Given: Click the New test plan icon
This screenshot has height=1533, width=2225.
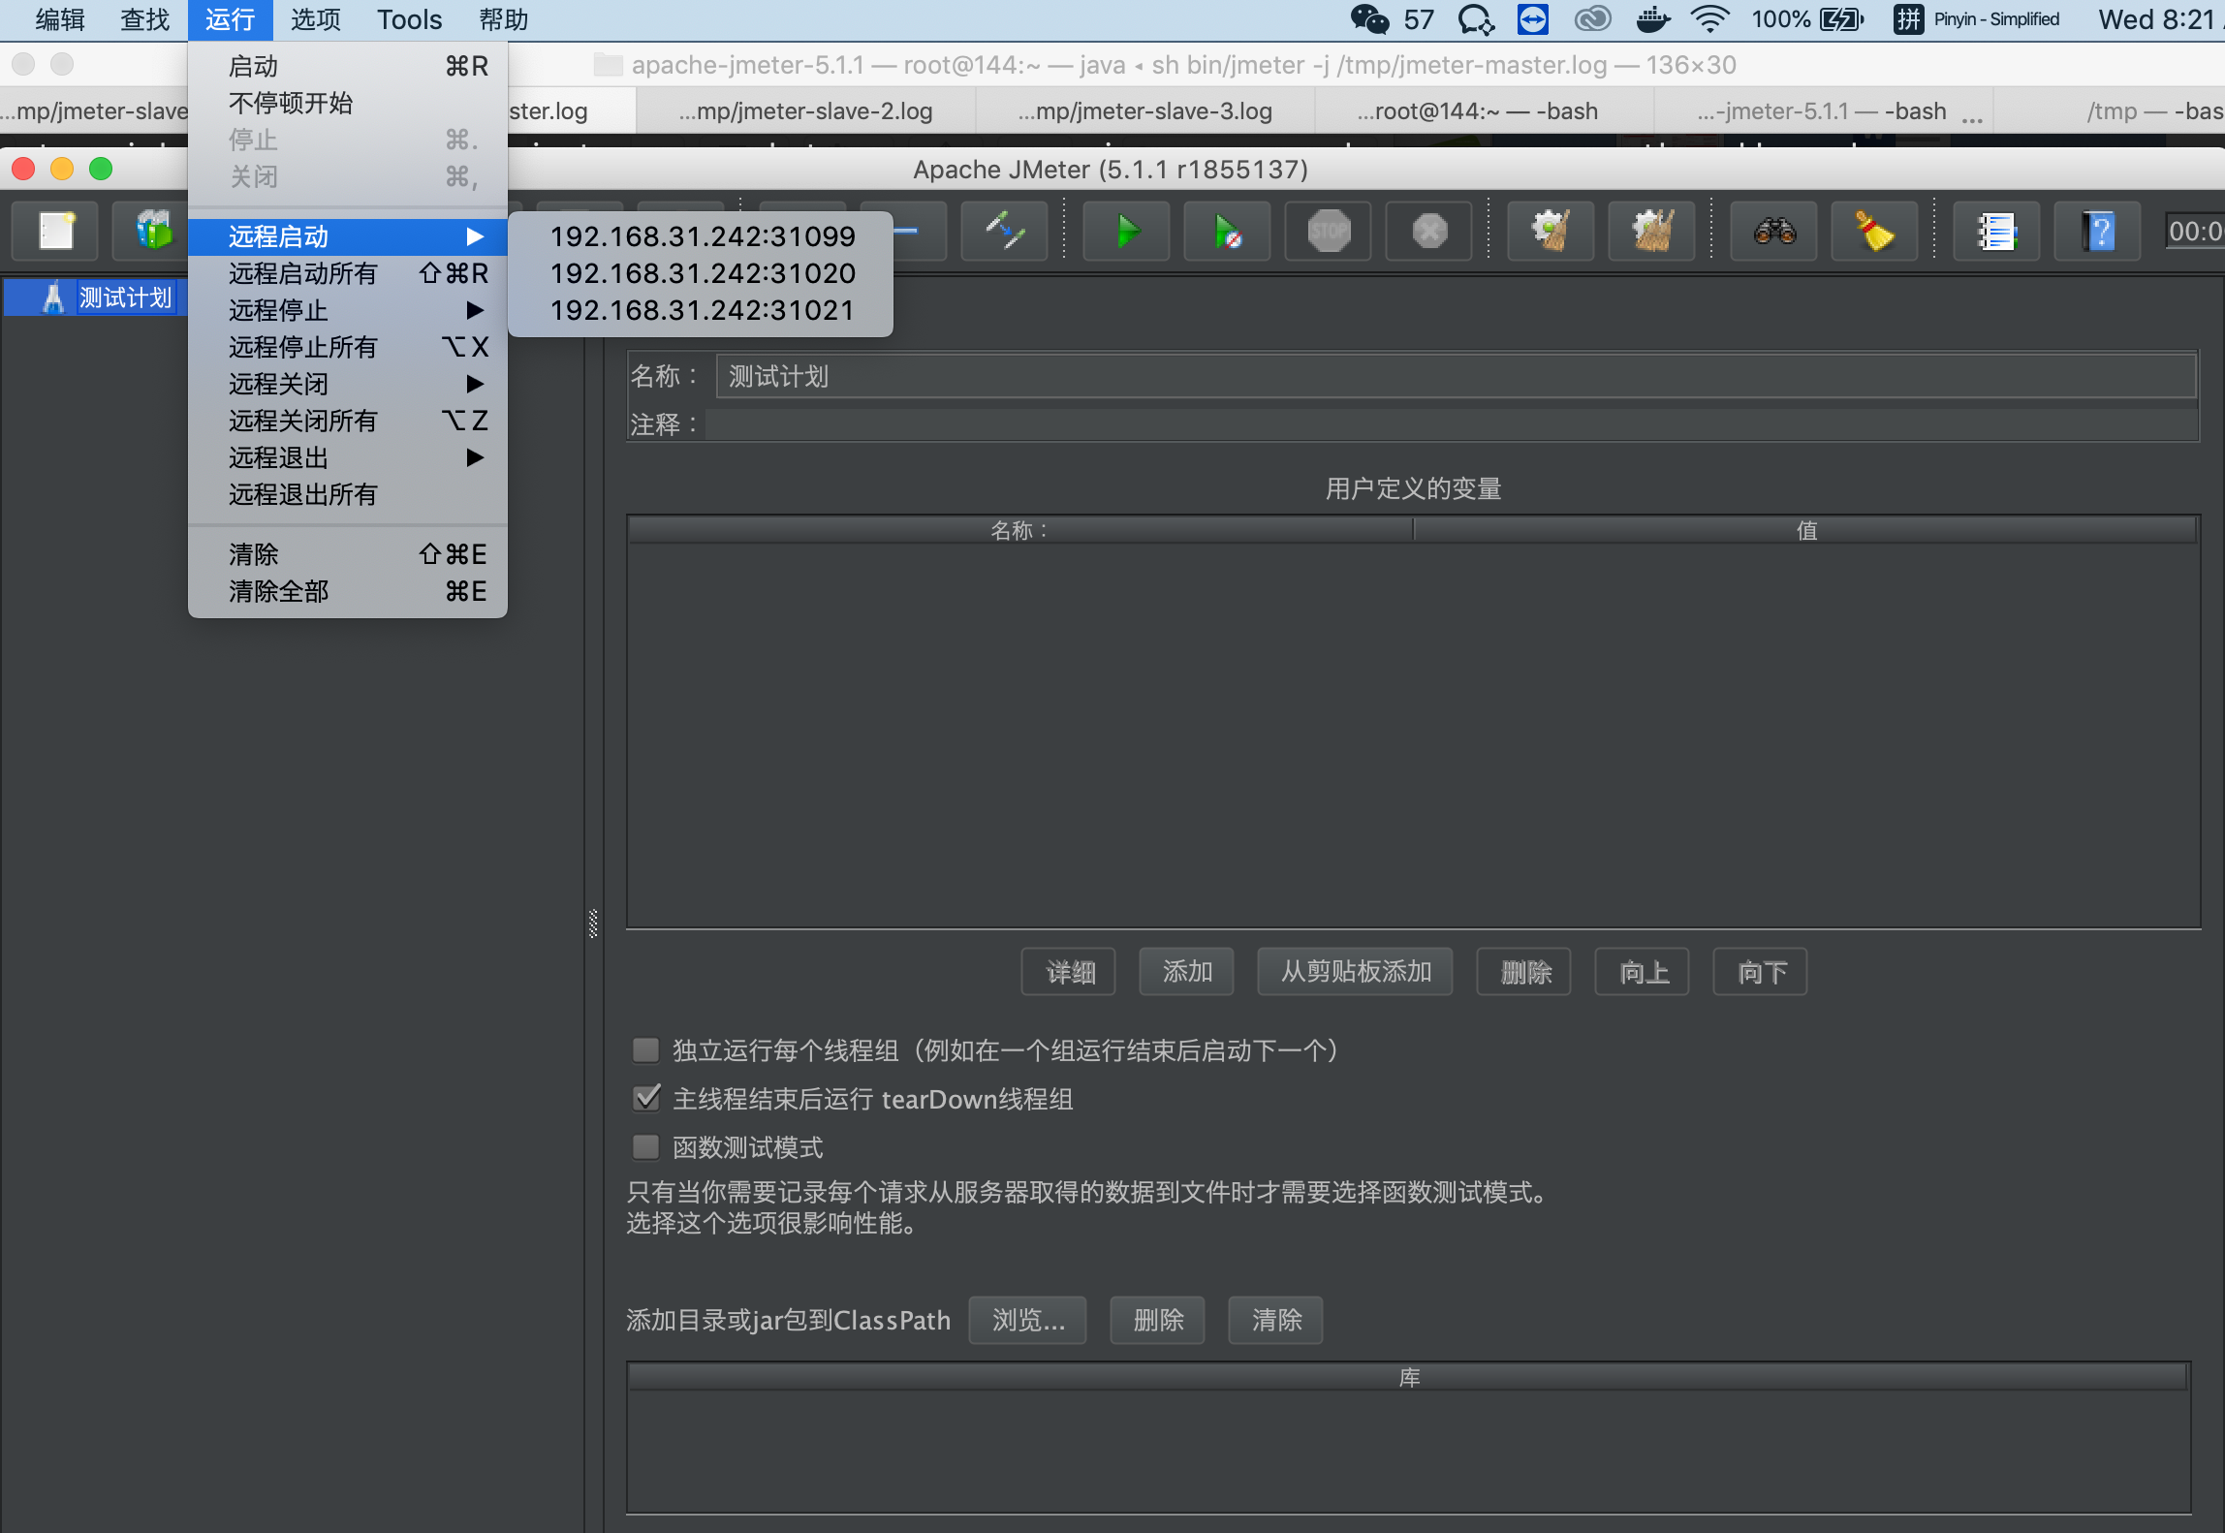Looking at the screenshot, I should point(56,232).
